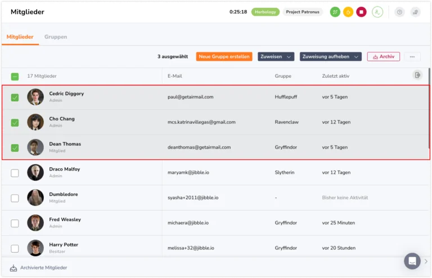The width and height of the screenshot is (432, 278).
Task: Click email paul@getairmail.com
Action: point(190,97)
